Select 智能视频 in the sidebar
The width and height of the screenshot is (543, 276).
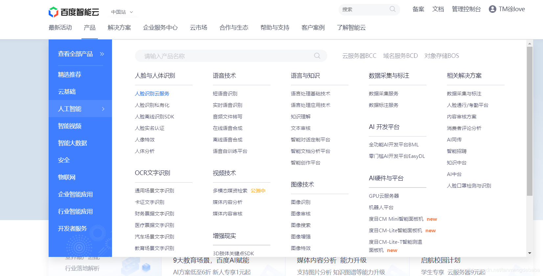[x=70, y=126]
